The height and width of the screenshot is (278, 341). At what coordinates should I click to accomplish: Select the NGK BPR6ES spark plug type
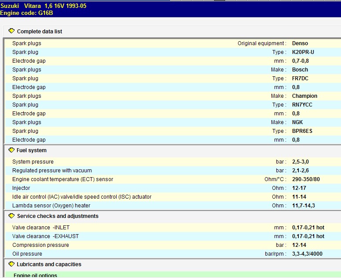point(302,131)
